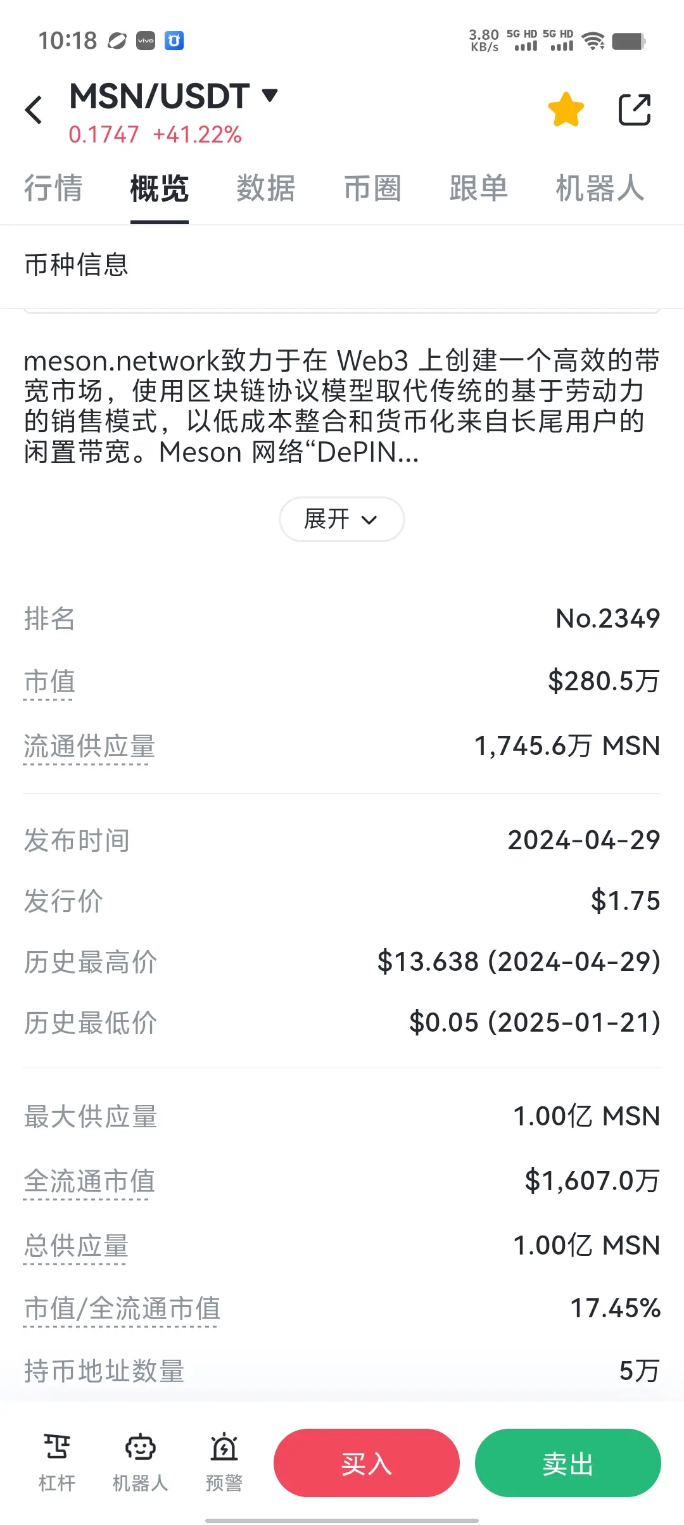Tap the 市值 label for explanation
Screen dimensions: 684x1525
pyautogui.click(x=49, y=682)
